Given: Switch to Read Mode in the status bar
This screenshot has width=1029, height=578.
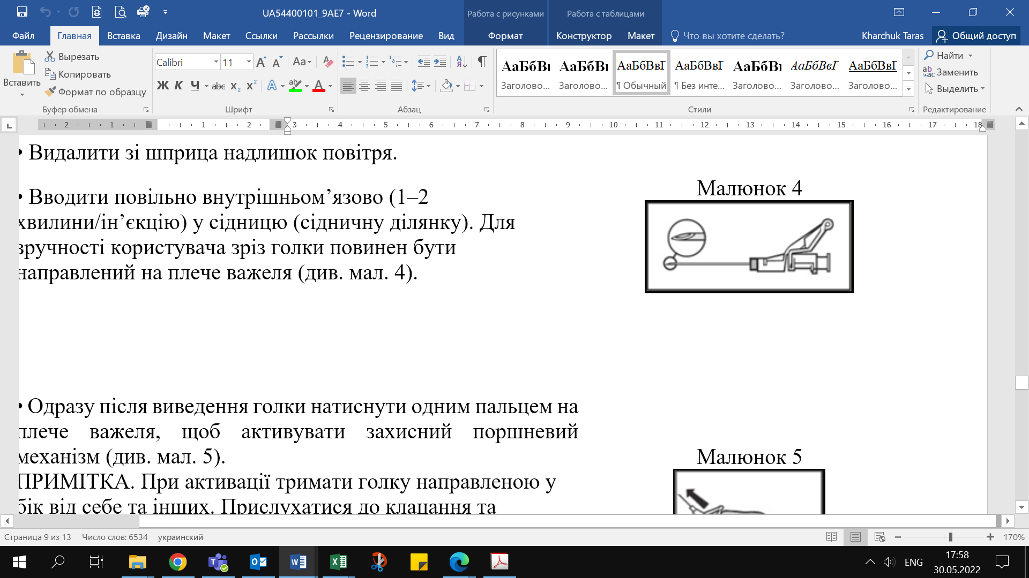Looking at the screenshot, I should click(831, 537).
